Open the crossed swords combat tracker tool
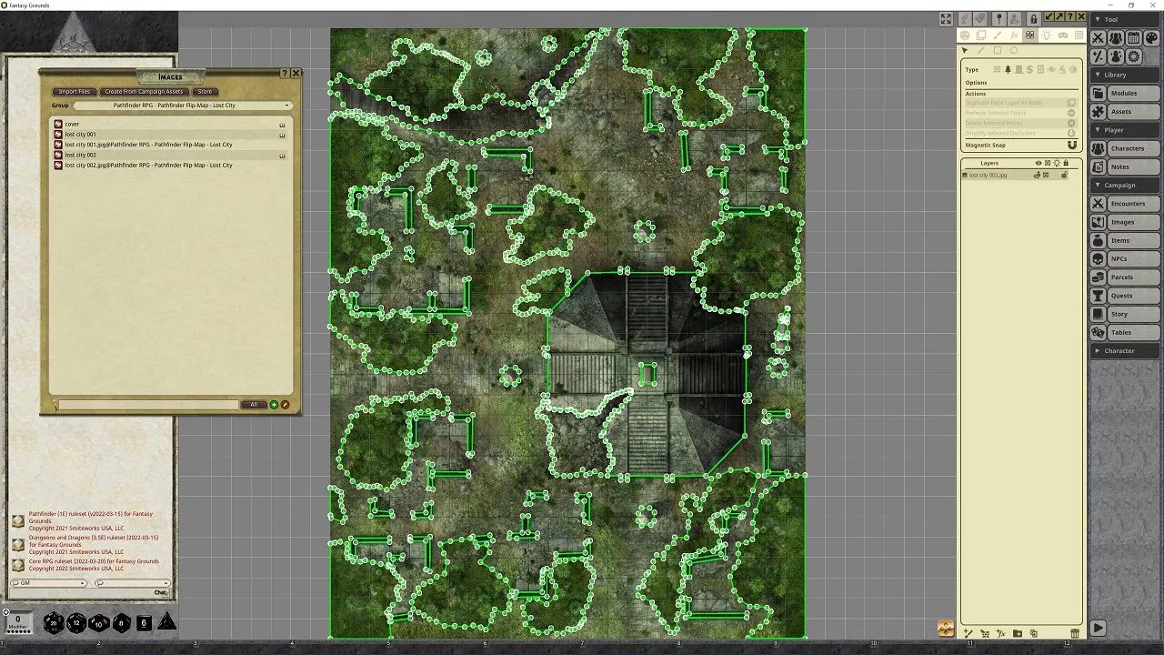Screen dimensions: 1164x655 click(1099, 38)
